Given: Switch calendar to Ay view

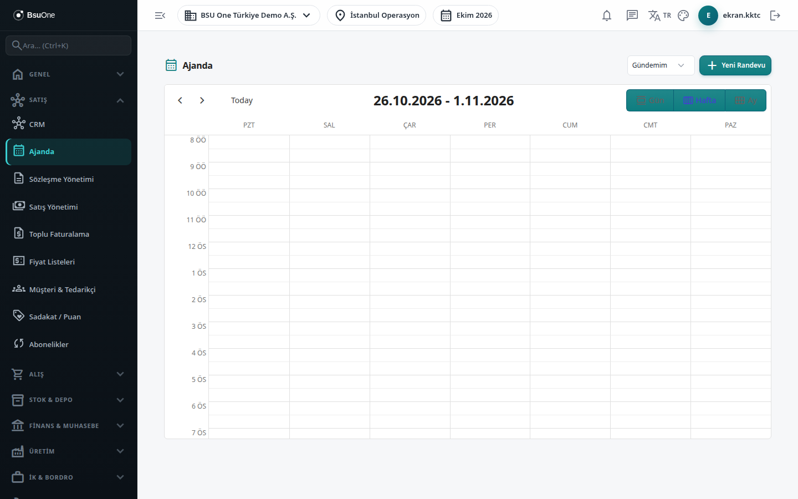Looking at the screenshot, I should [x=746, y=100].
